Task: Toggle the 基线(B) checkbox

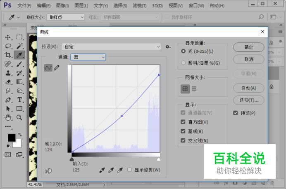Action: click(183, 131)
